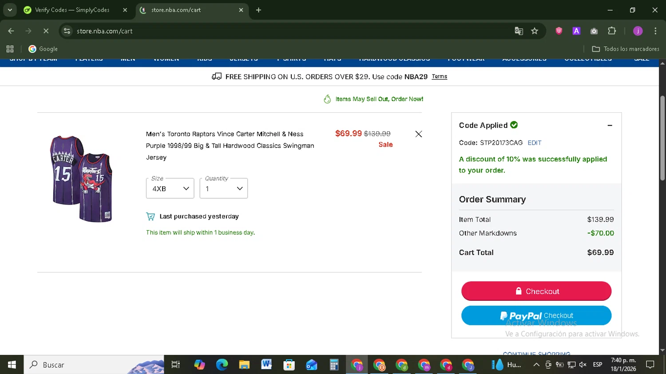The image size is (666, 374).
Task: Open Microsoft Edge from taskbar
Action: point(222,365)
